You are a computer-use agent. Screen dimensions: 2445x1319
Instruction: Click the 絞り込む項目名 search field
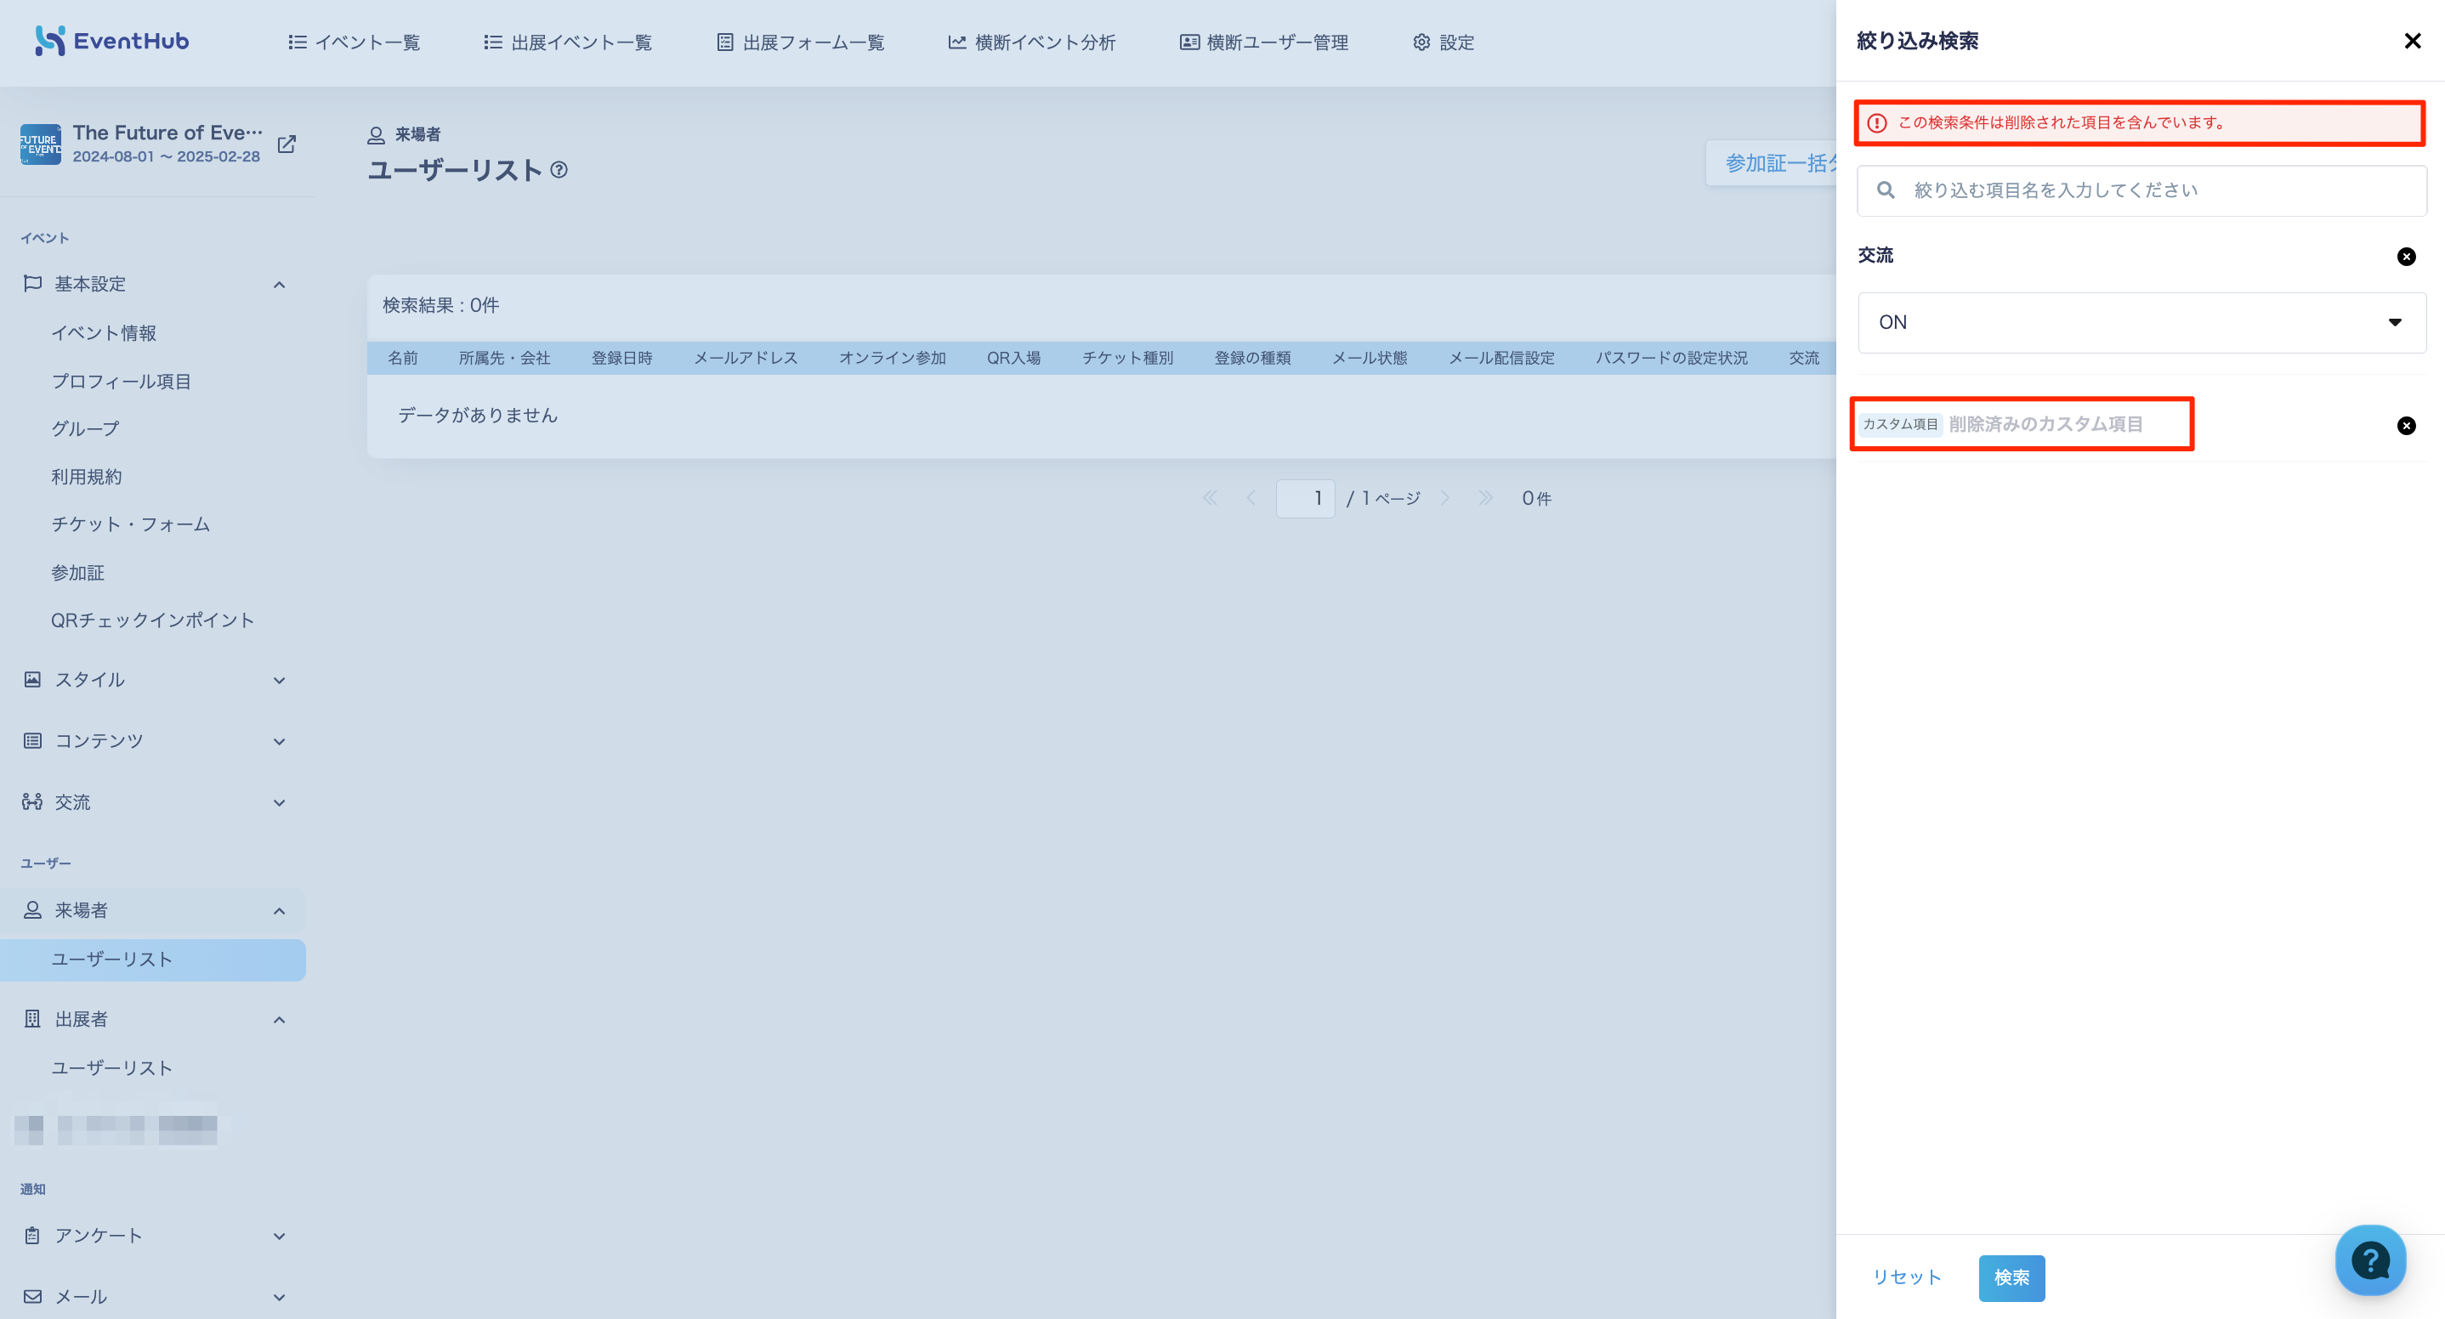(x=2142, y=190)
